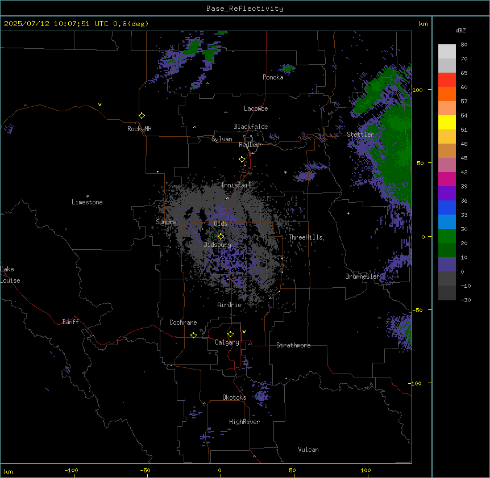Select the yellow diamond marker below RedDeer
490x478 pixels.
[x=242, y=160]
